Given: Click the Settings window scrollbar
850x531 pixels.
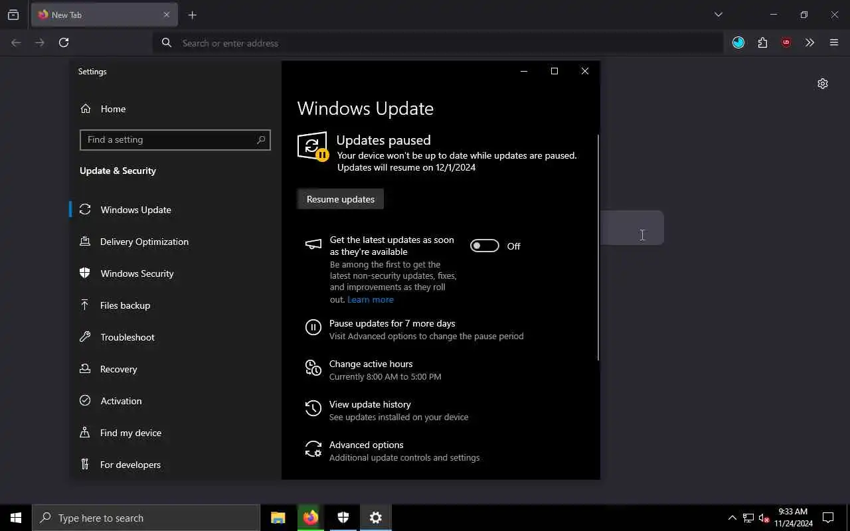Looking at the screenshot, I should [x=598, y=248].
